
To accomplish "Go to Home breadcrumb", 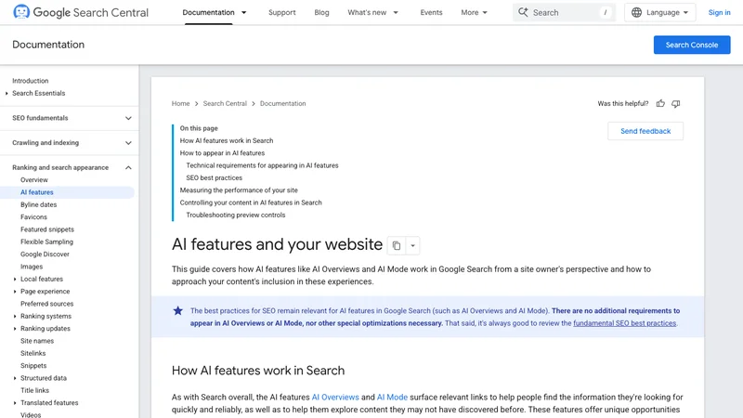I will click(180, 103).
